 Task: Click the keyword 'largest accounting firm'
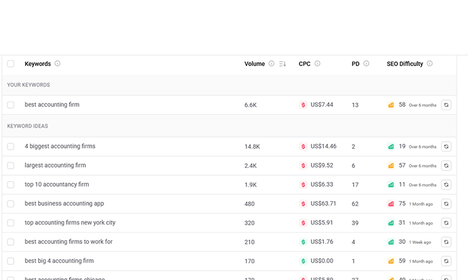55,165
